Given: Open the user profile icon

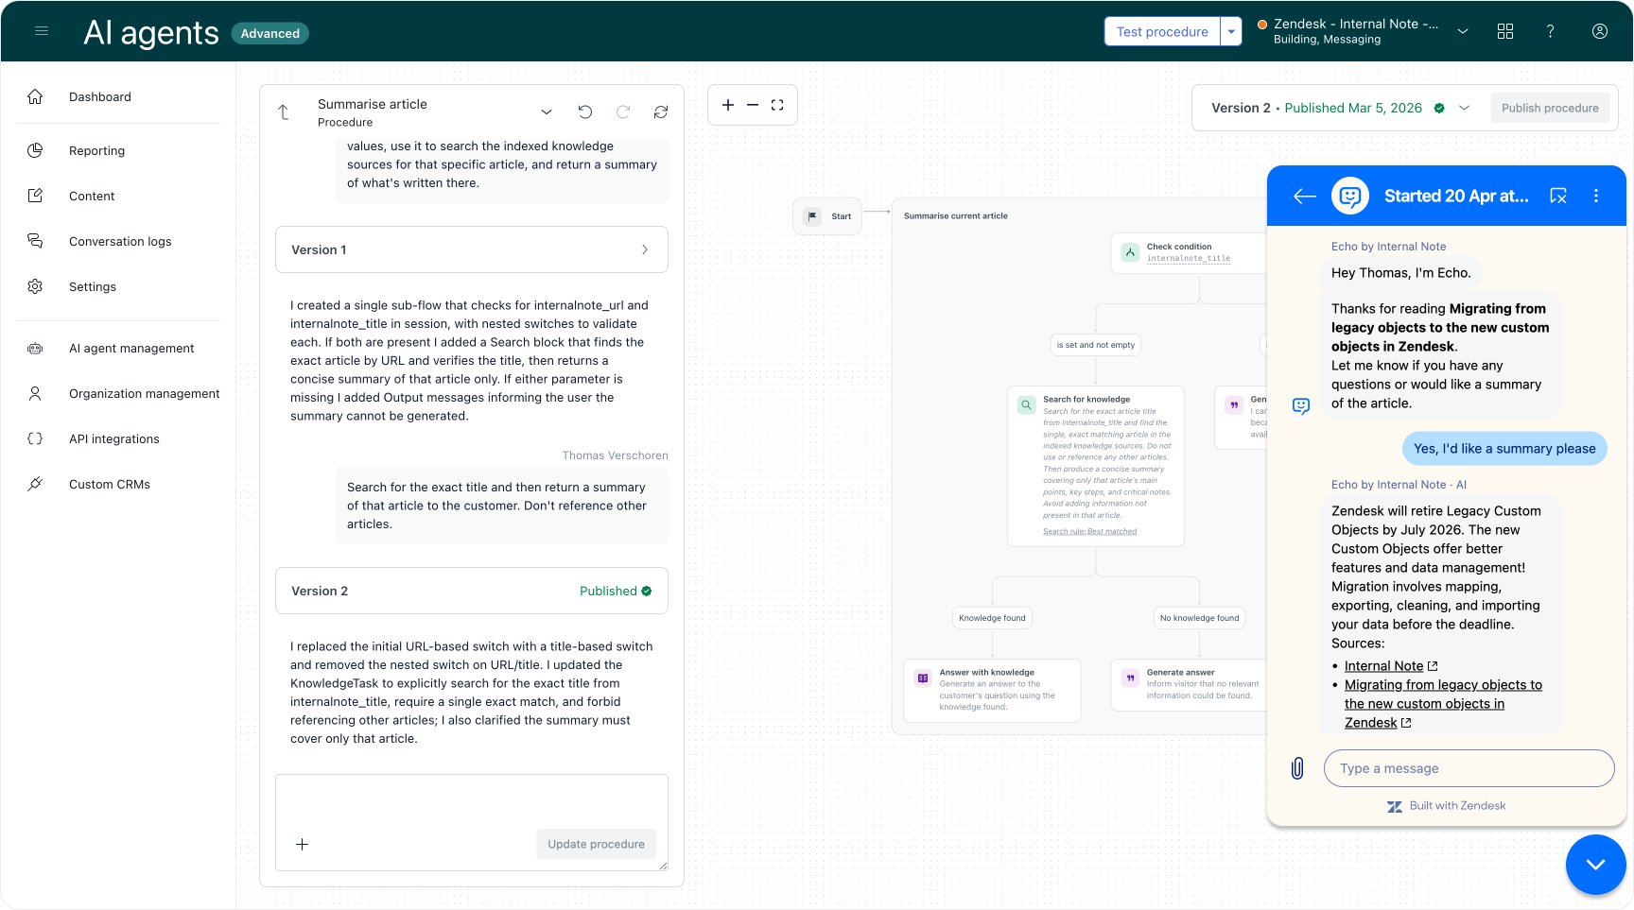Looking at the screenshot, I should pyautogui.click(x=1600, y=31).
